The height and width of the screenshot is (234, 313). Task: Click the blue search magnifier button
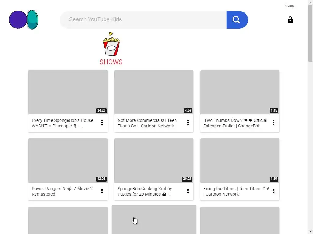237,20
